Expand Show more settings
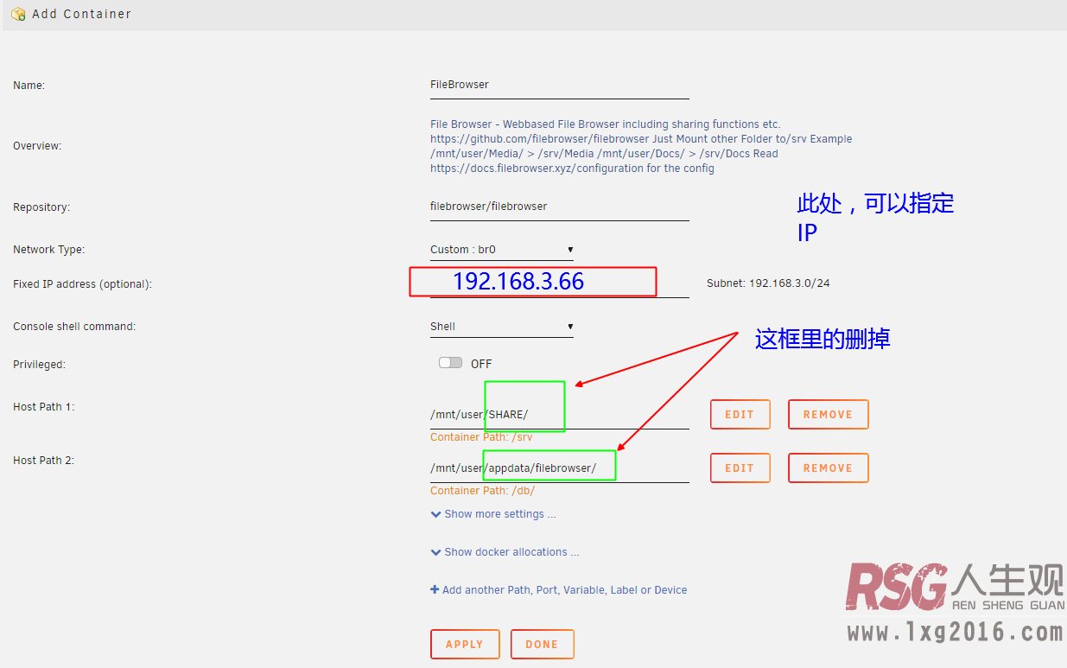Screen dimensions: 1067x668 pos(493,514)
